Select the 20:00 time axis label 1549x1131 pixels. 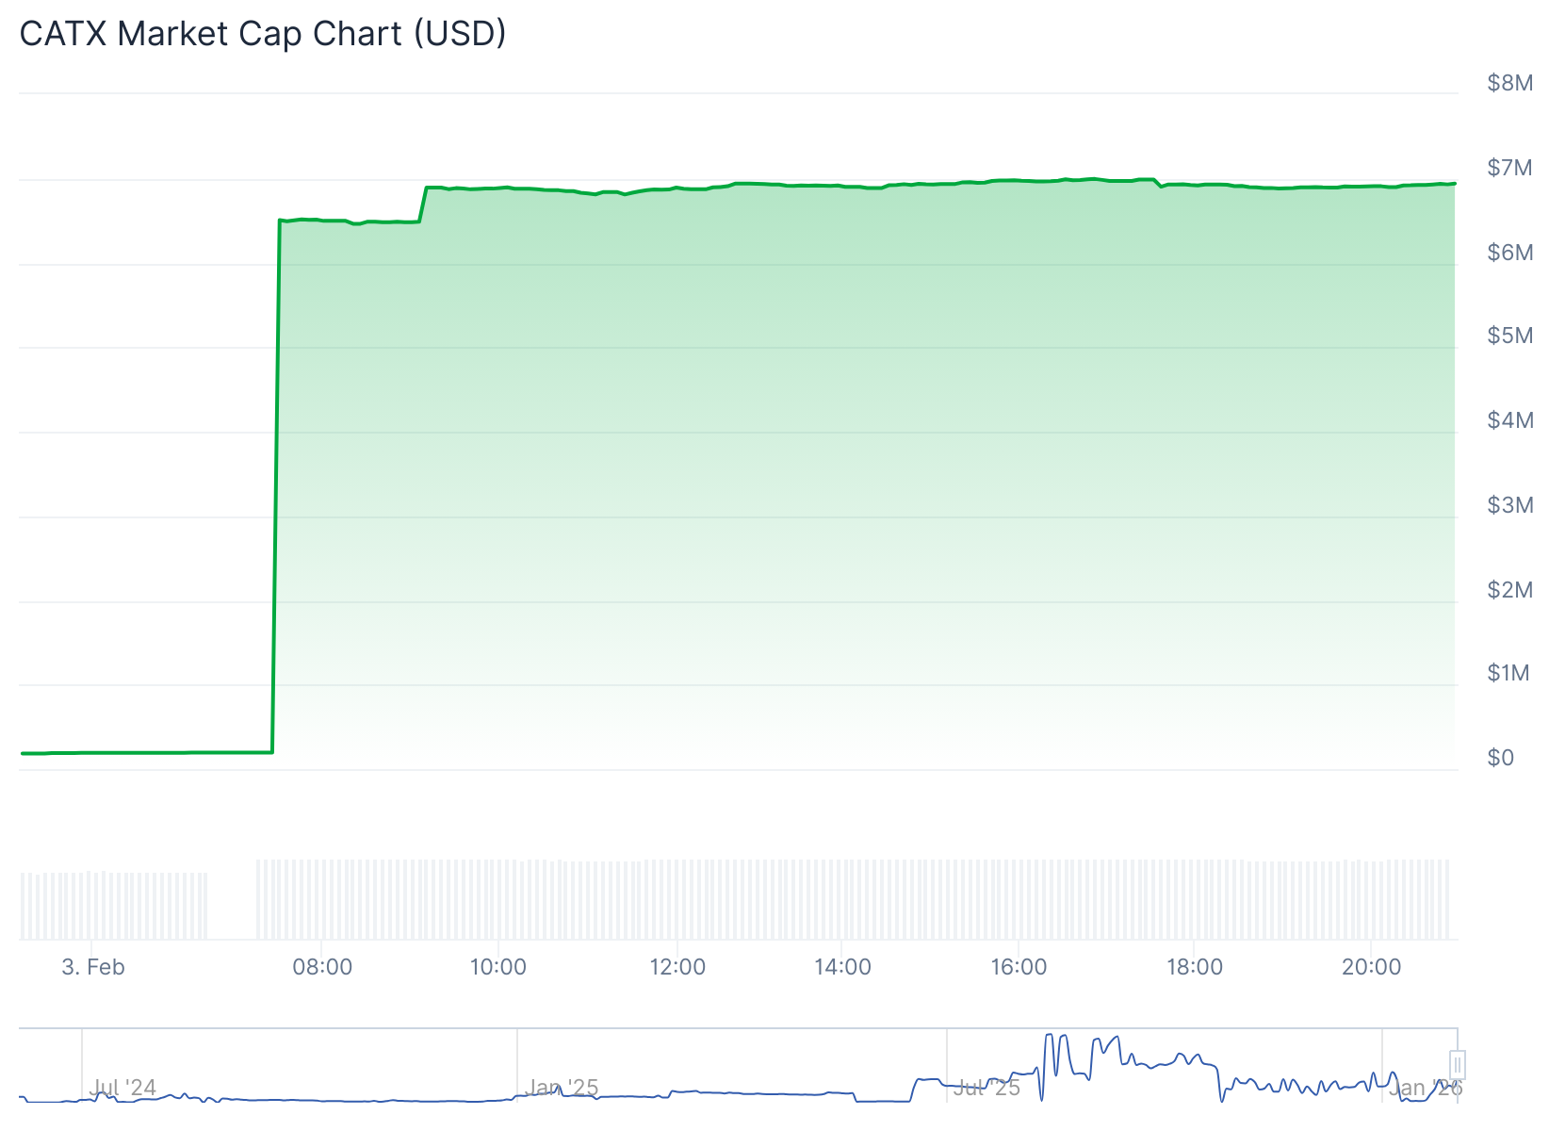[x=1371, y=967]
